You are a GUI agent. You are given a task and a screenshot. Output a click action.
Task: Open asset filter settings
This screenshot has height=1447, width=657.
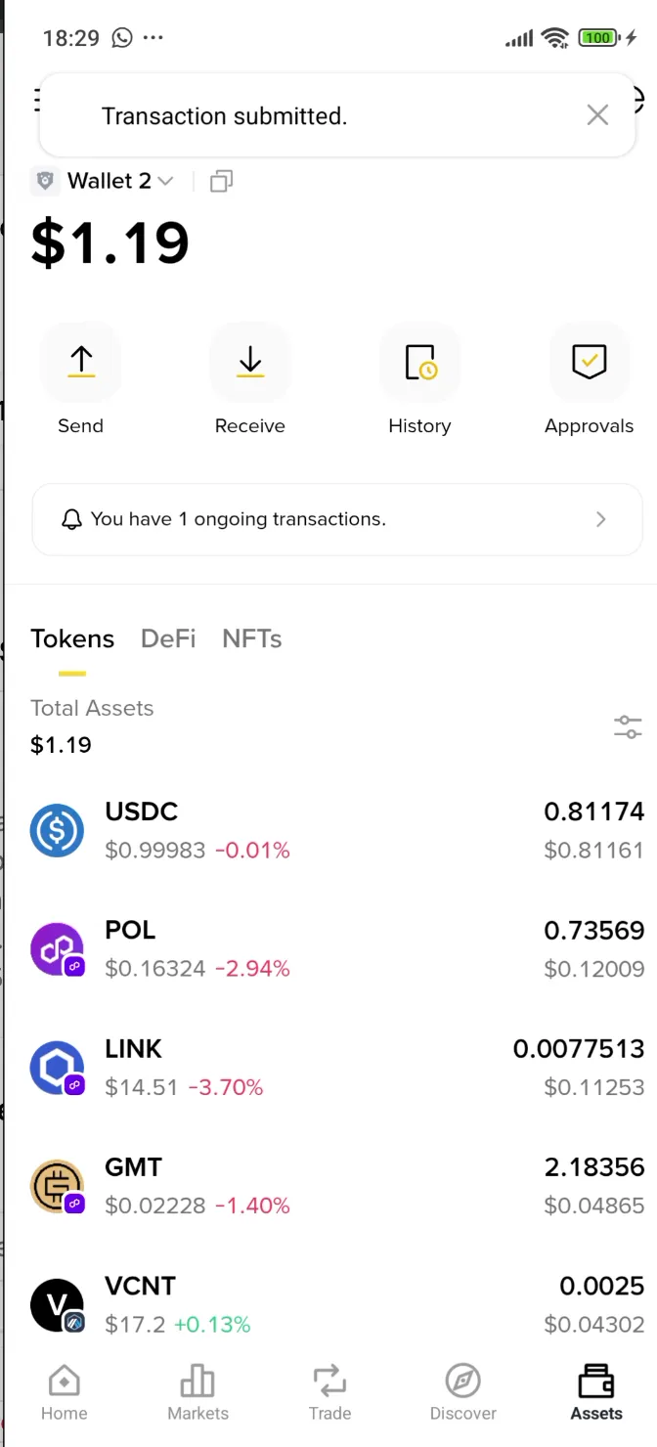click(x=627, y=726)
